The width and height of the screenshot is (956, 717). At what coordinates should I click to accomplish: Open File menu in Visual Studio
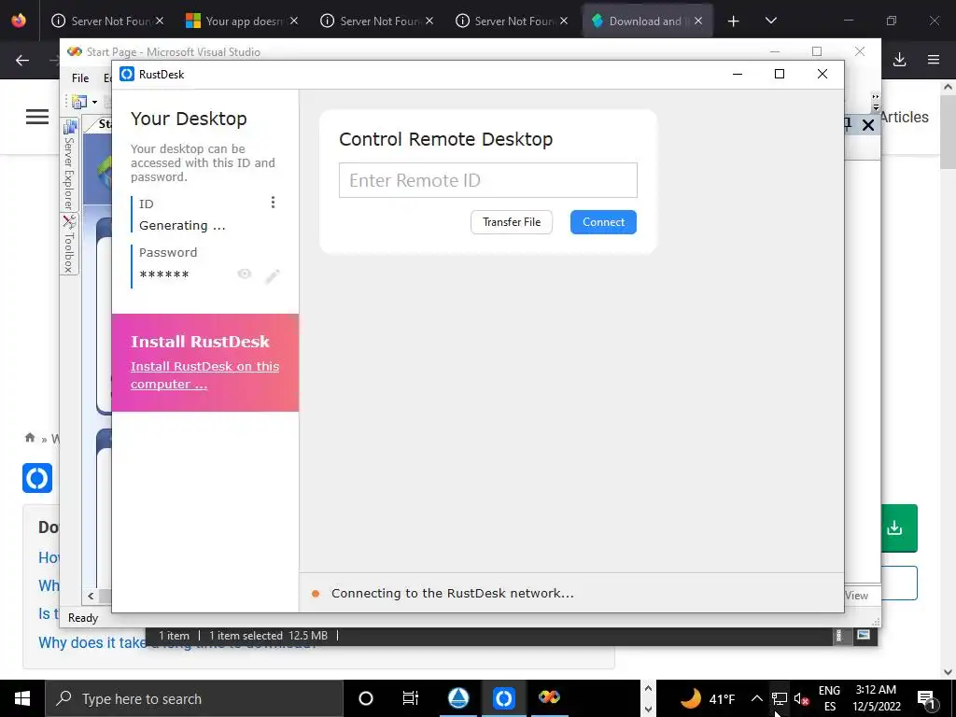80,78
